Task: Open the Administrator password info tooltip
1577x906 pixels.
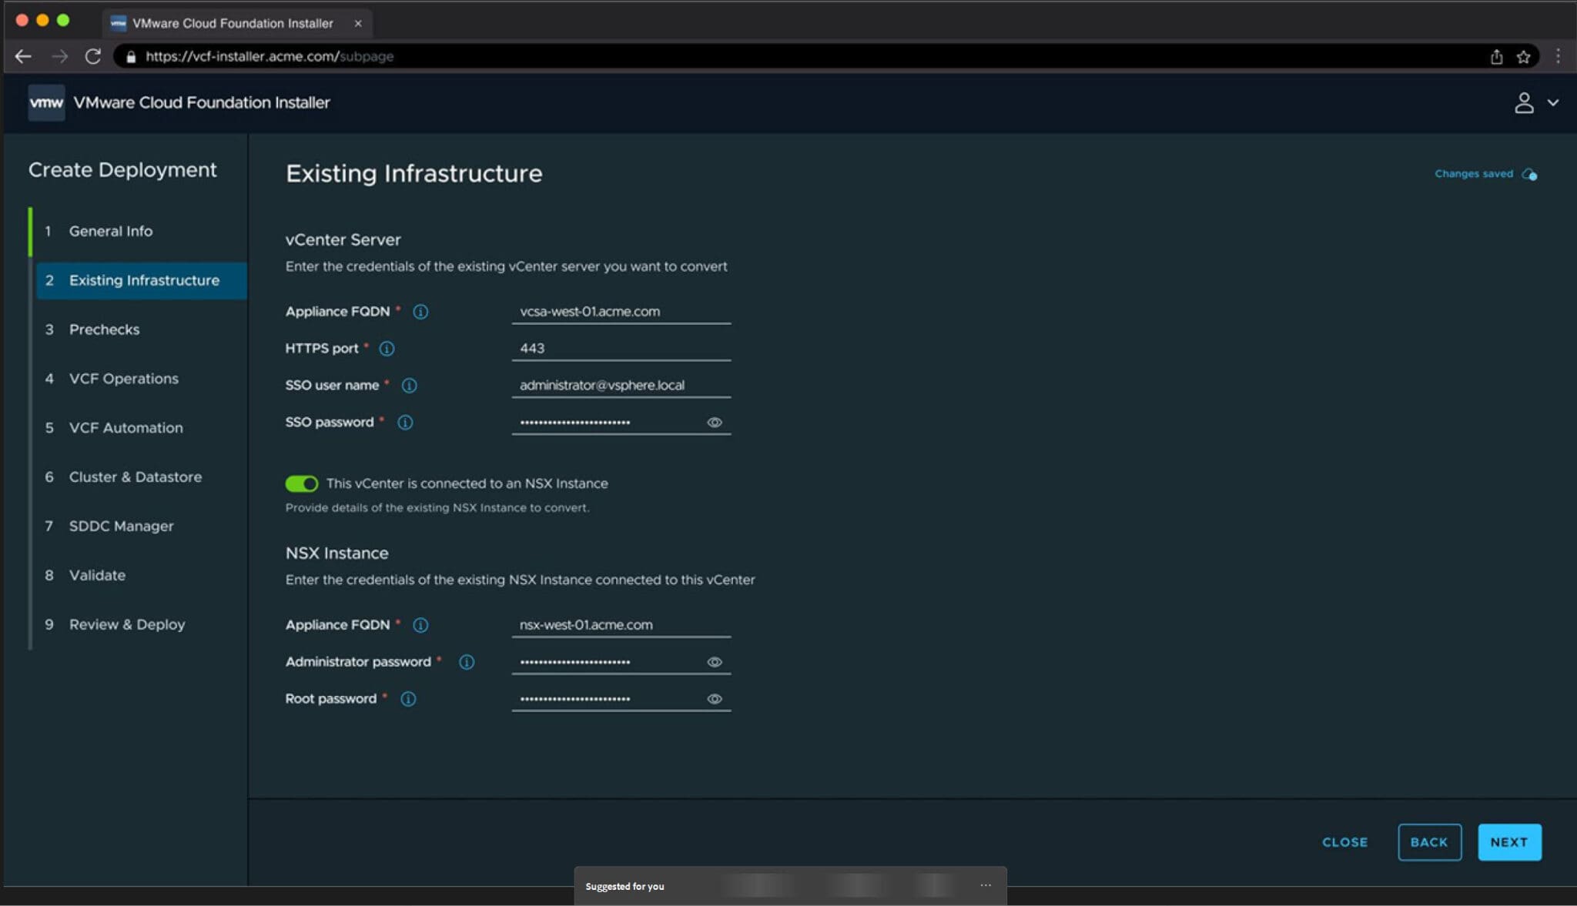Action: click(x=467, y=661)
